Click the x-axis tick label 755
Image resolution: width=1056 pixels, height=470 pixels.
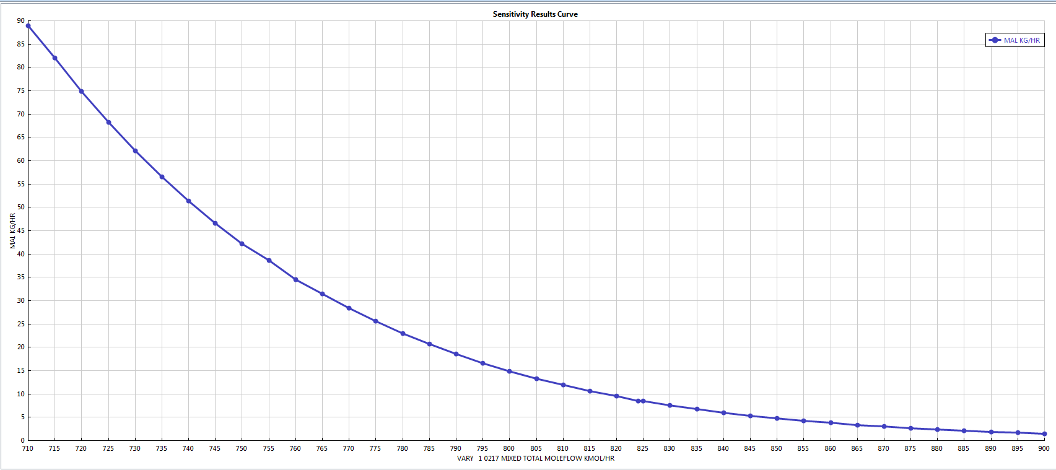[268, 448]
